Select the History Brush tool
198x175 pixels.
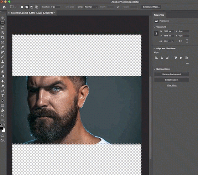[2, 67]
